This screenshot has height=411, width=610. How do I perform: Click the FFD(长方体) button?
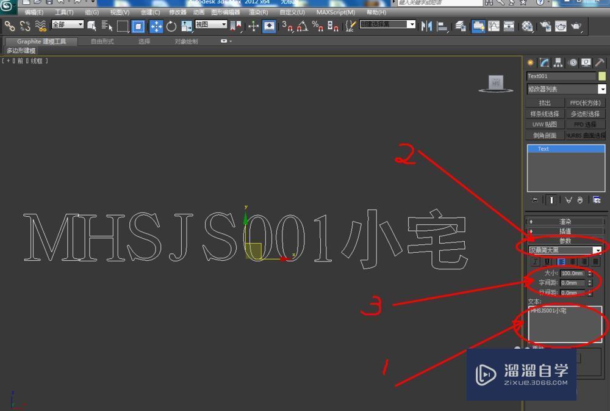point(584,102)
